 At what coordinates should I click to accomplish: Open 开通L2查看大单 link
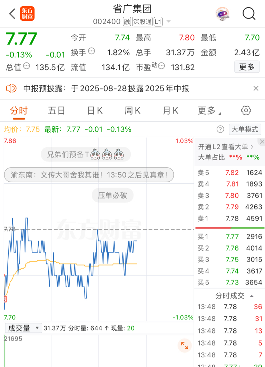(x=225, y=147)
